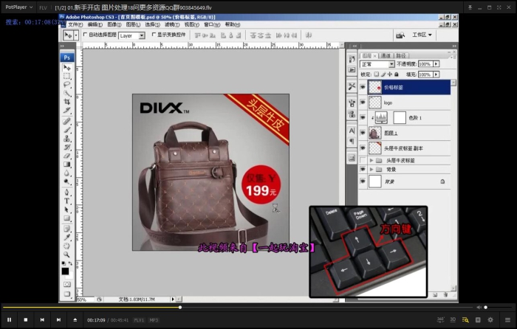
Task: Expand the 背景 layer group
Action: 372,169
